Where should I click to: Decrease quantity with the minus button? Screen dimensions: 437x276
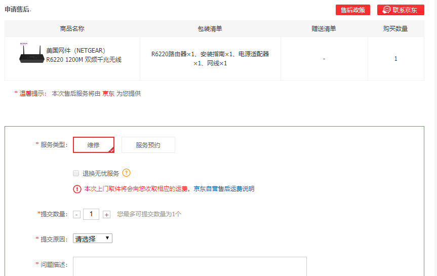coord(76,214)
